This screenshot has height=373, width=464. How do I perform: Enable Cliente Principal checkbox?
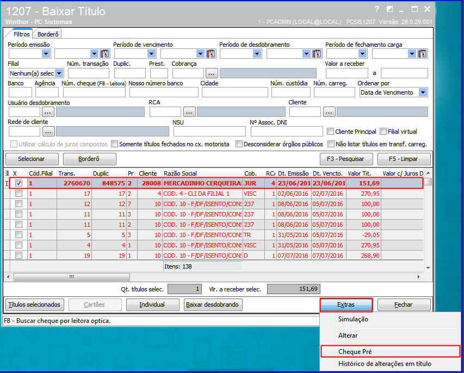(330, 132)
